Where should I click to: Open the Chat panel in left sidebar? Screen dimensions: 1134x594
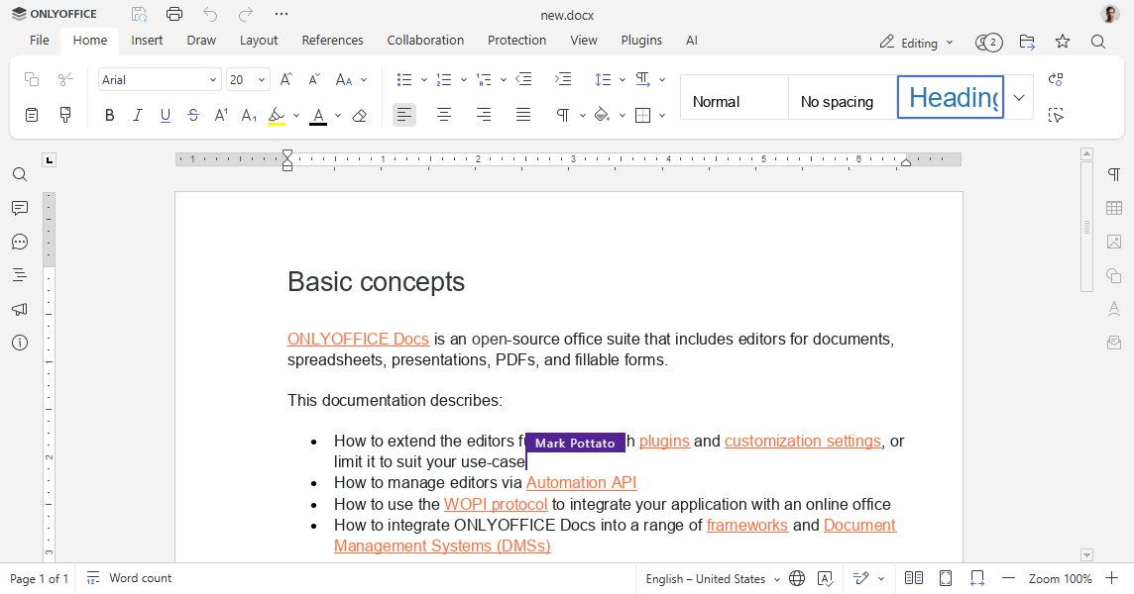click(20, 242)
